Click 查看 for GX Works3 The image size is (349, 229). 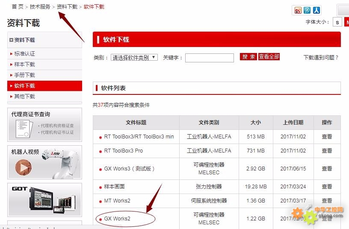coord(327,169)
